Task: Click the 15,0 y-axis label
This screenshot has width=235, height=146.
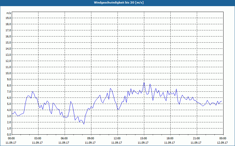Action: [8, 42]
